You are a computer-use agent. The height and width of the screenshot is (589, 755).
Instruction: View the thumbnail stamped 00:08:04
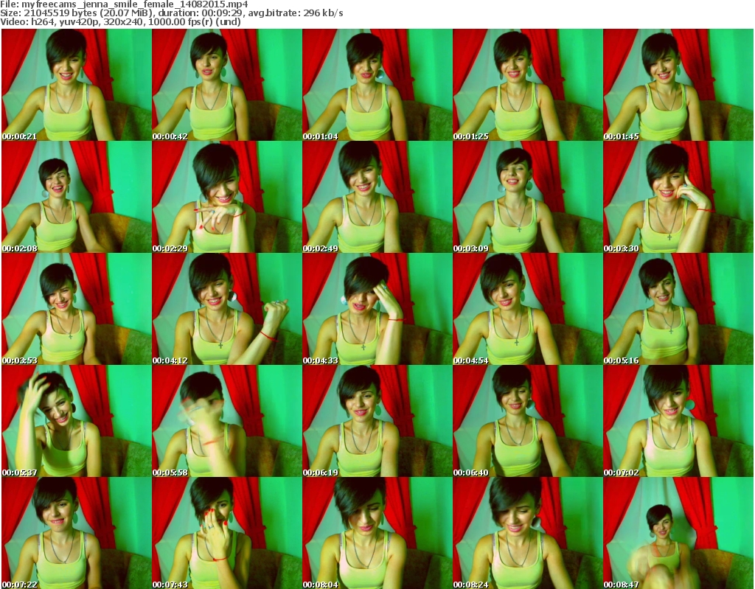[x=377, y=533]
